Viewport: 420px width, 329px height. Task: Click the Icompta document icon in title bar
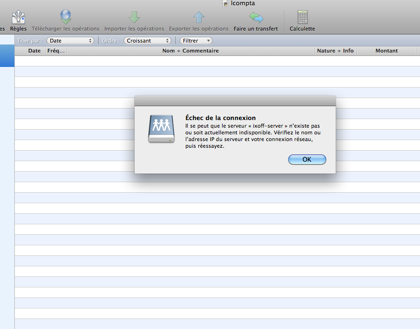(x=226, y=3)
